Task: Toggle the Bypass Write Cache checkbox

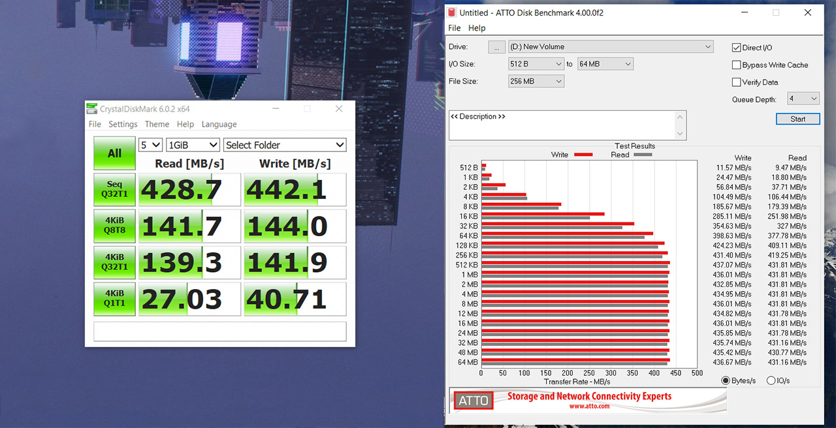Action: (737, 65)
